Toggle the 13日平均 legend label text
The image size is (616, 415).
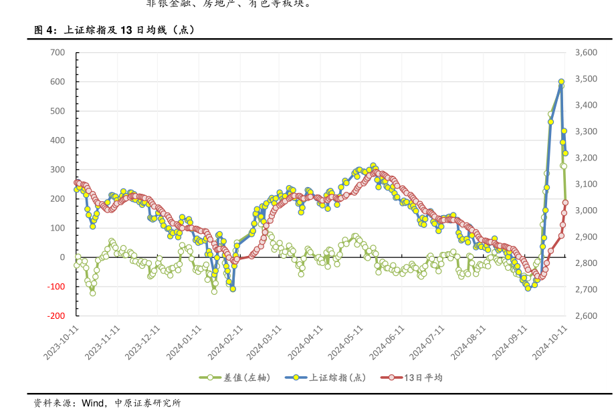pos(423,378)
